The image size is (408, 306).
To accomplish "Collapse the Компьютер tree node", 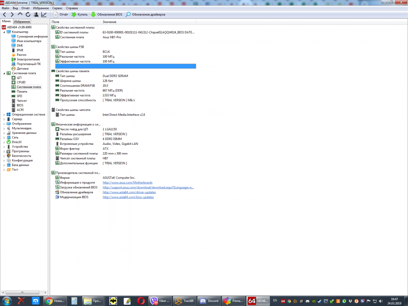I will click(x=4, y=32).
